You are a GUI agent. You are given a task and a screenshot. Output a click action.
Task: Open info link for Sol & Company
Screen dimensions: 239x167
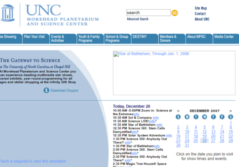click(156, 118)
